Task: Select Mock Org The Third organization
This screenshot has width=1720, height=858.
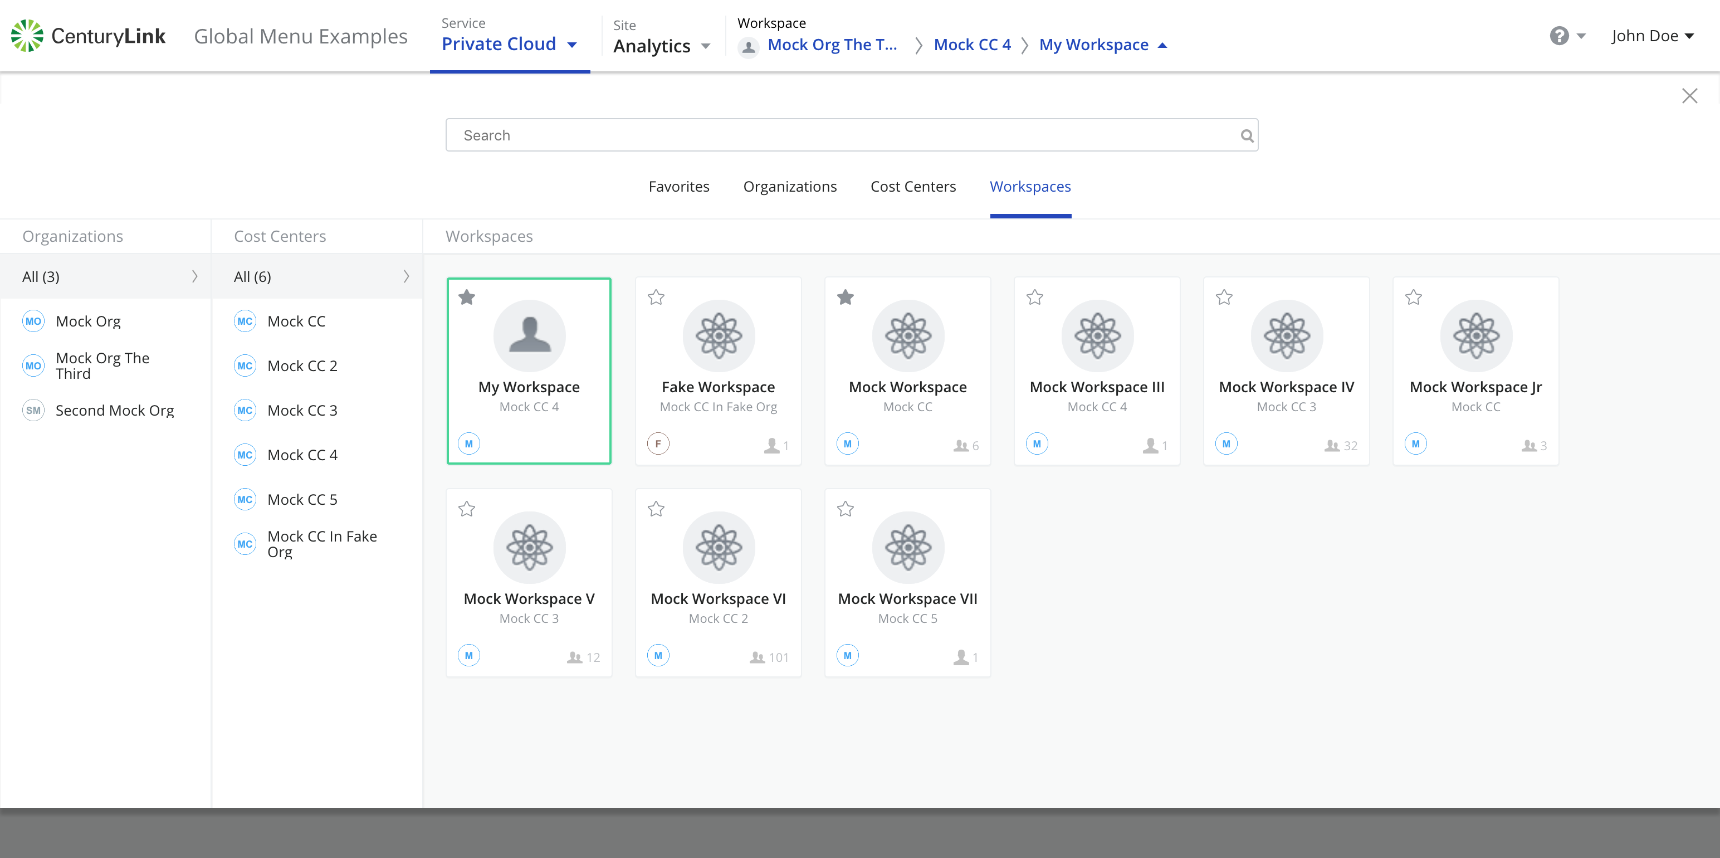Action: click(105, 366)
